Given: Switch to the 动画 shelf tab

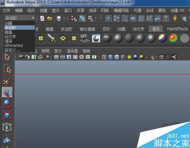Looking at the screenshot, I should click(x=121, y=29).
